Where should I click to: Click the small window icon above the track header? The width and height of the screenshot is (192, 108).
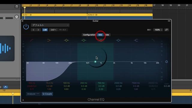(x=17, y=7)
